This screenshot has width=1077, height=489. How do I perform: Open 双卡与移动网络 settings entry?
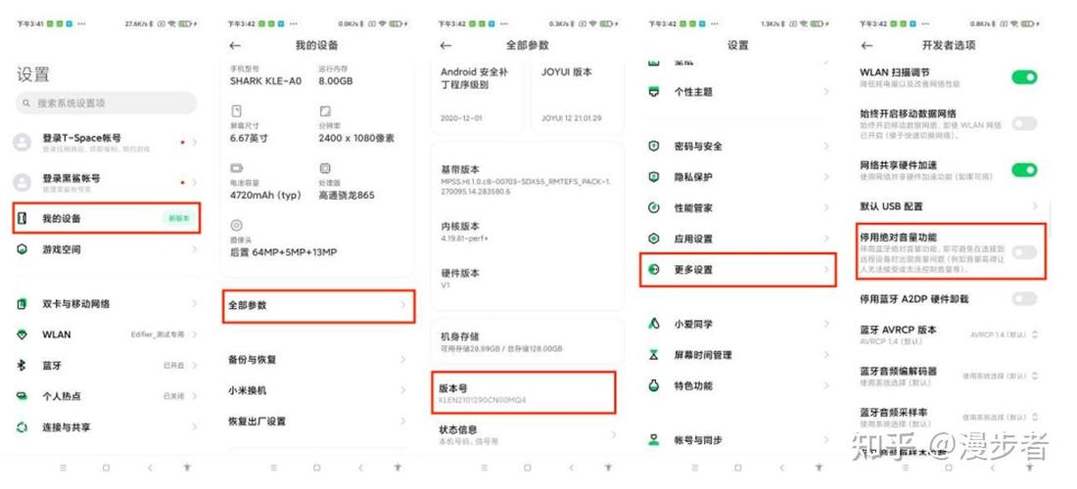click(x=107, y=304)
